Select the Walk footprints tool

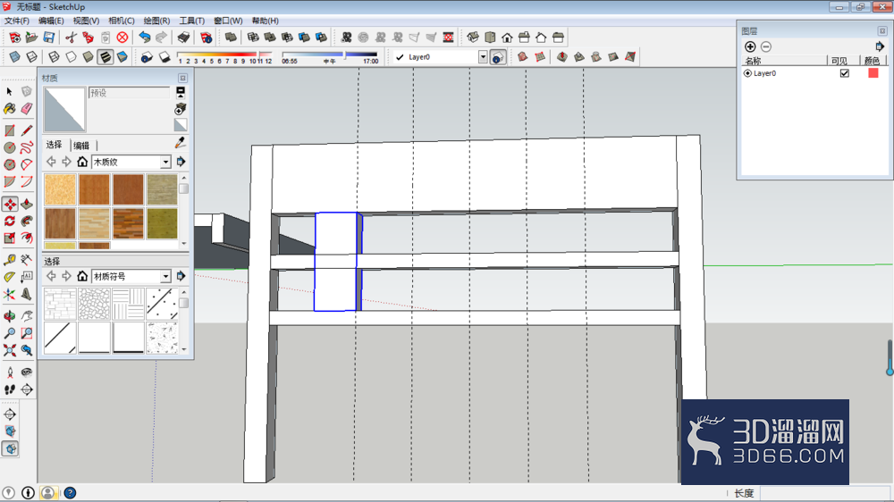pyautogui.click(x=9, y=389)
